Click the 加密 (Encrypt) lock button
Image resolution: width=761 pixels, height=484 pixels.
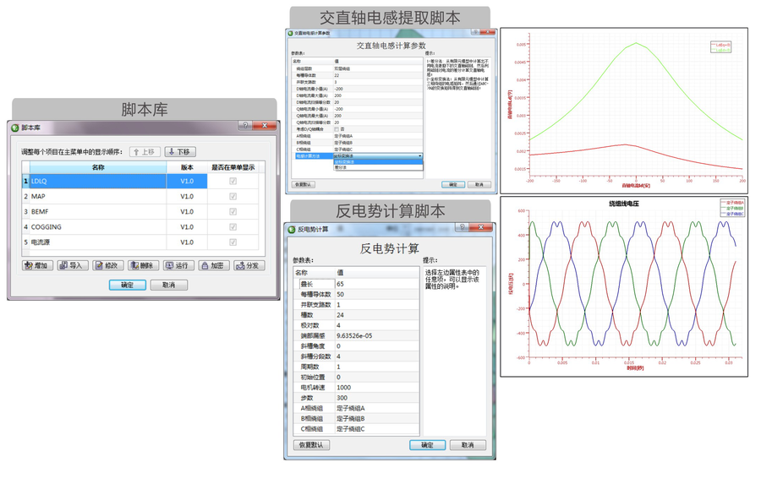[x=214, y=265]
